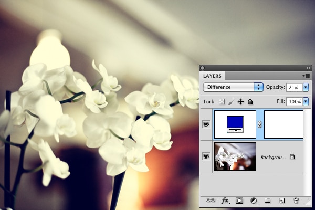Click the Opacity label
The height and width of the screenshot is (210, 315).
pyautogui.click(x=276, y=87)
